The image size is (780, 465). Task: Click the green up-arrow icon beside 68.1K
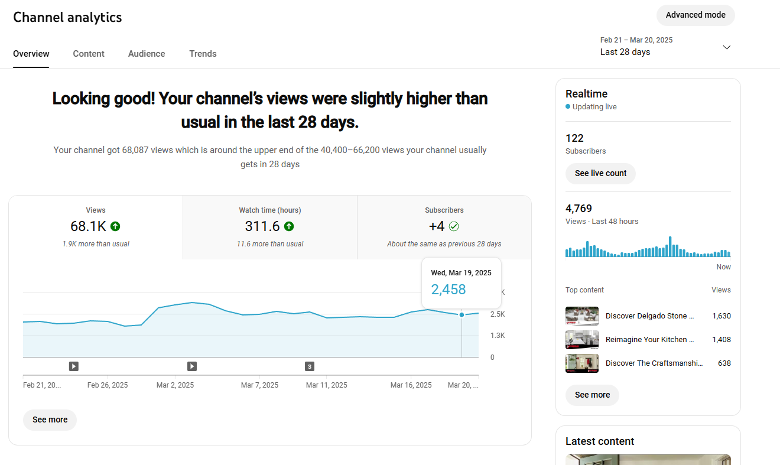point(115,226)
